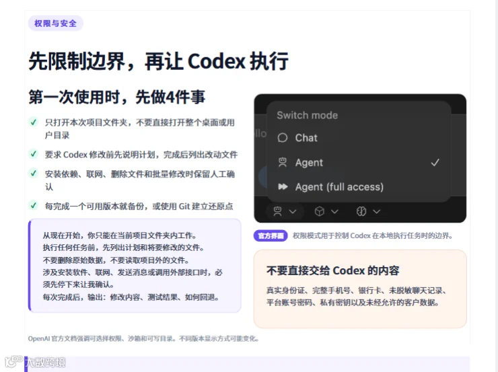Click text 要求 Codex 修改前先说明计划
This screenshot has width=498, height=372.
click(x=141, y=155)
